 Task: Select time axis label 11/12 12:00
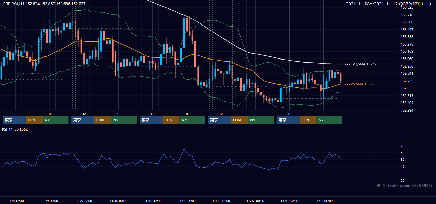pos(289,201)
